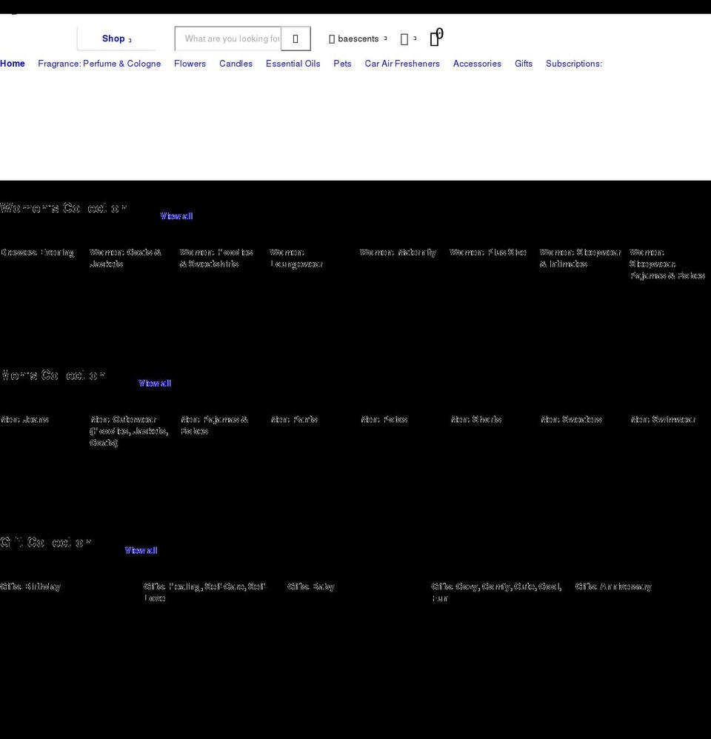
Task: Select the Flowers nav item
Action: pos(190,64)
